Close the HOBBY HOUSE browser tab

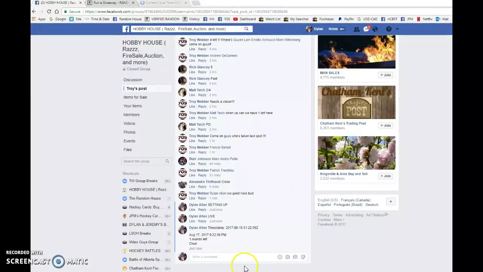pos(80,3)
